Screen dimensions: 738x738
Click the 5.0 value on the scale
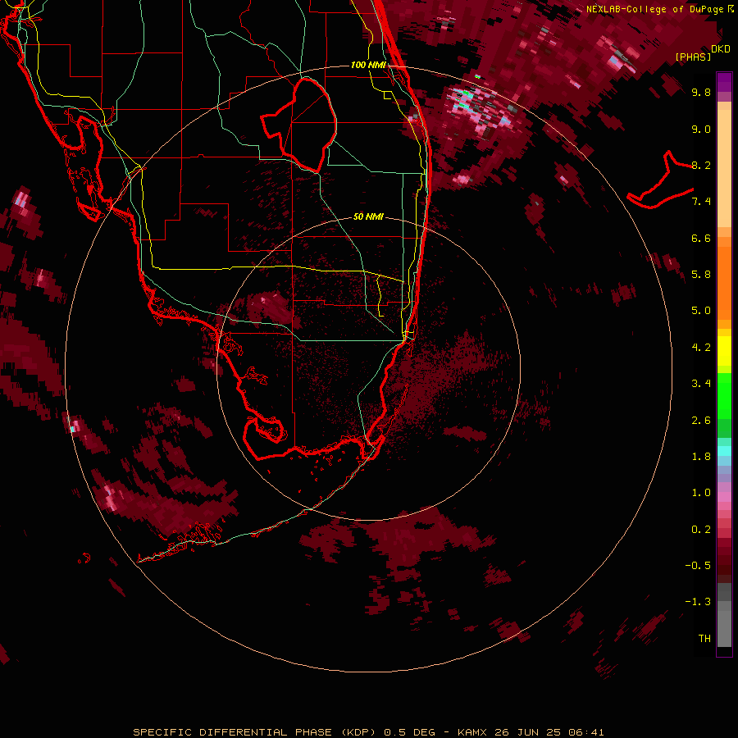pyautogui.click(x=701, y=311)
